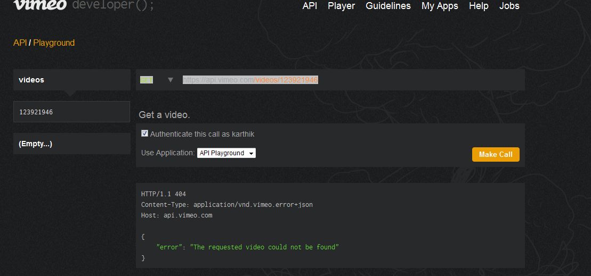Screen dimensions: 591x276
Task: Click the Content-Type response header line
Action: 227,205
